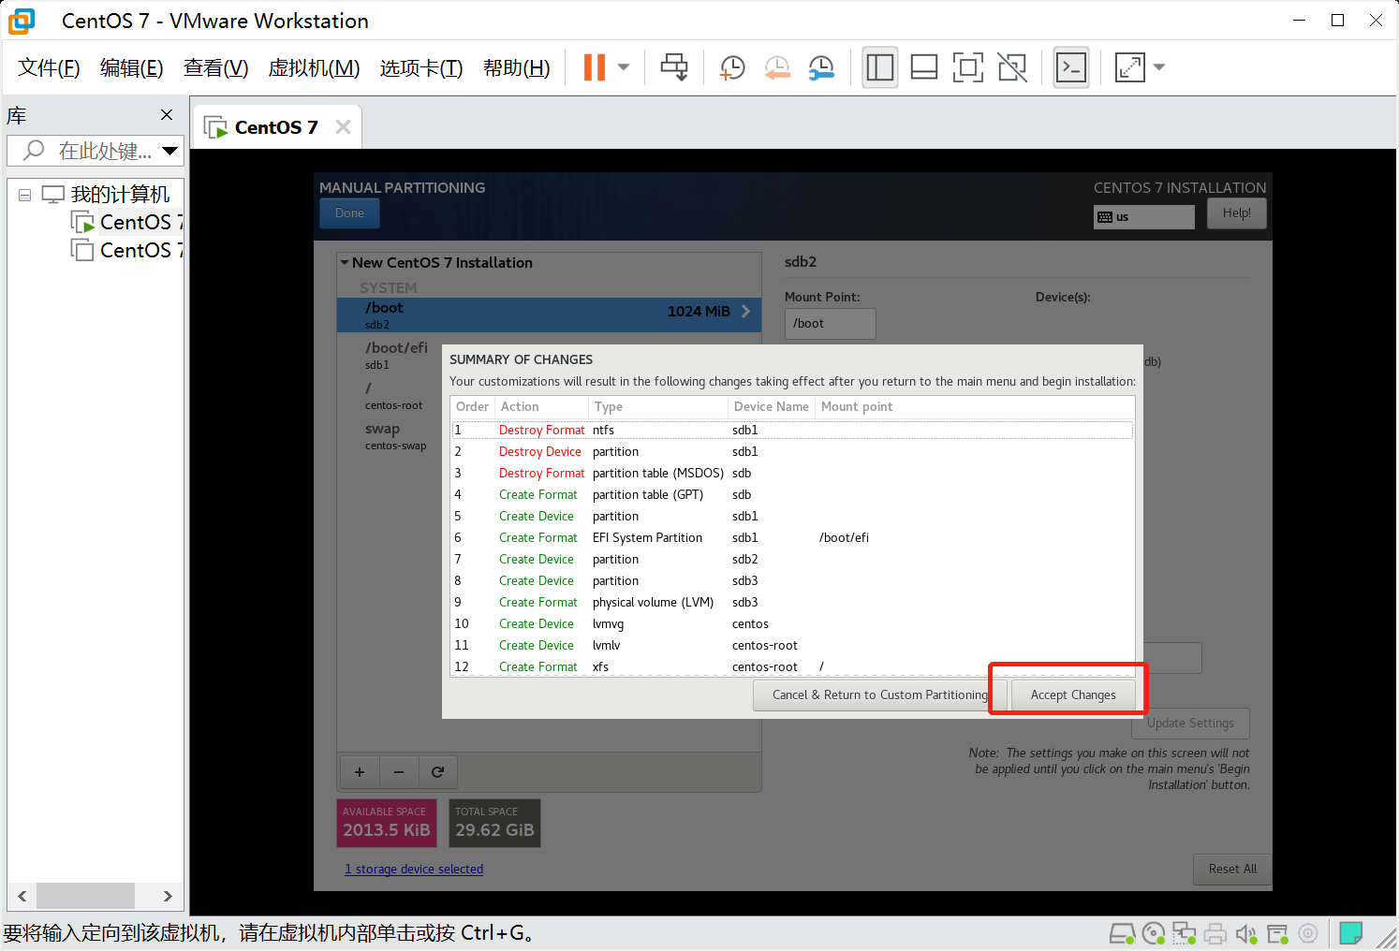Open the power options dropdown arrow beside pause

point(624,67)
